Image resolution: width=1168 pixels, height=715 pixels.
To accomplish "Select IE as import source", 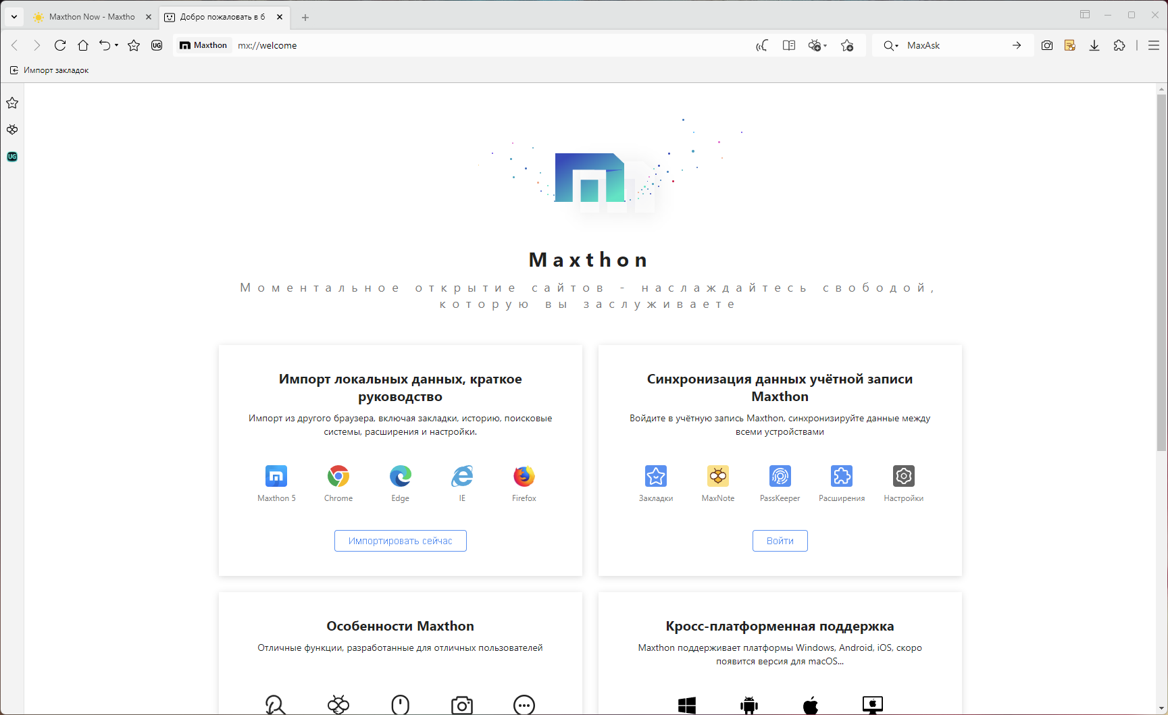I will click(462, 476).
